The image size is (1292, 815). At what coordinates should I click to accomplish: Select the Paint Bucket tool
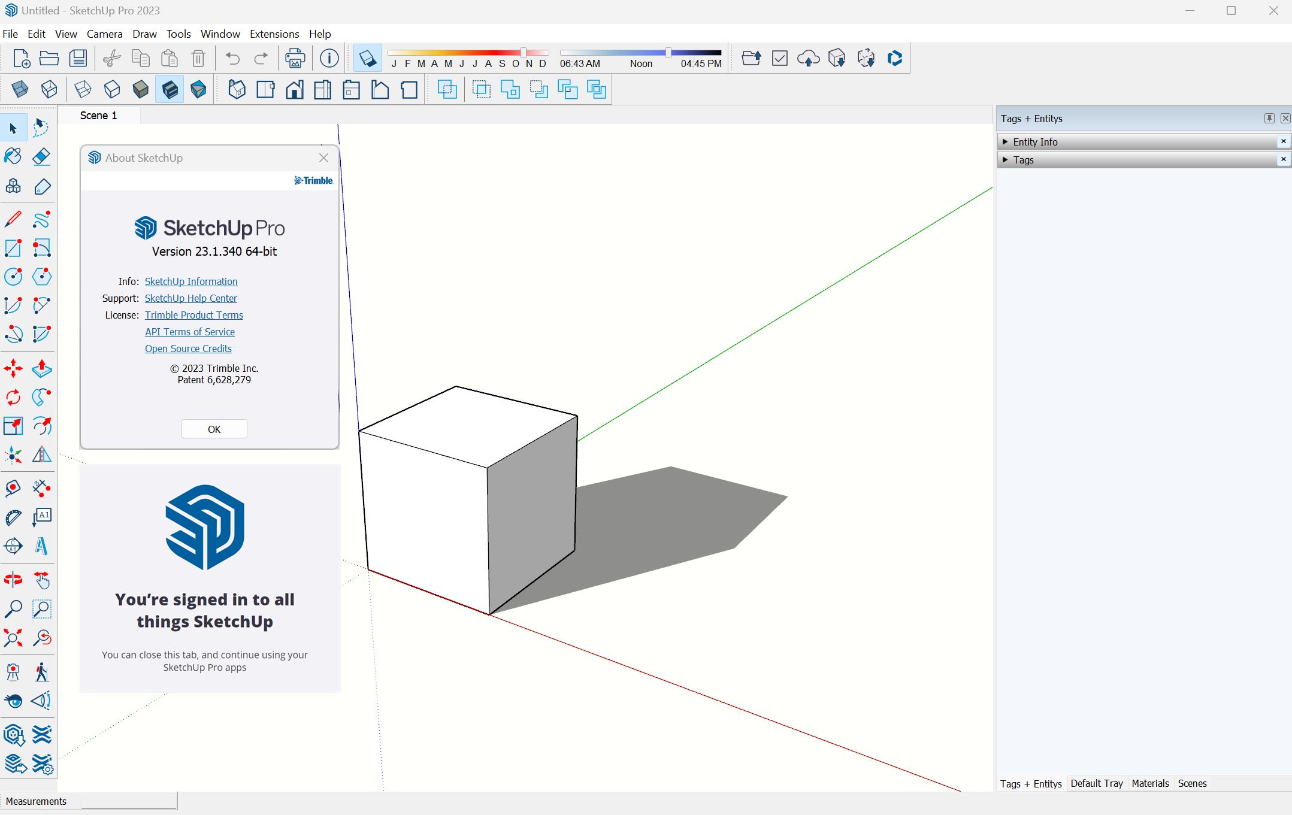pos(13,157)
